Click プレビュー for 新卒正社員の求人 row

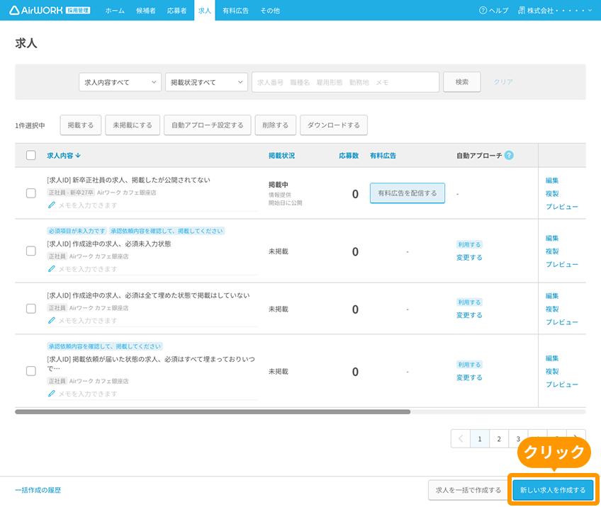click(x=561, y=206)
